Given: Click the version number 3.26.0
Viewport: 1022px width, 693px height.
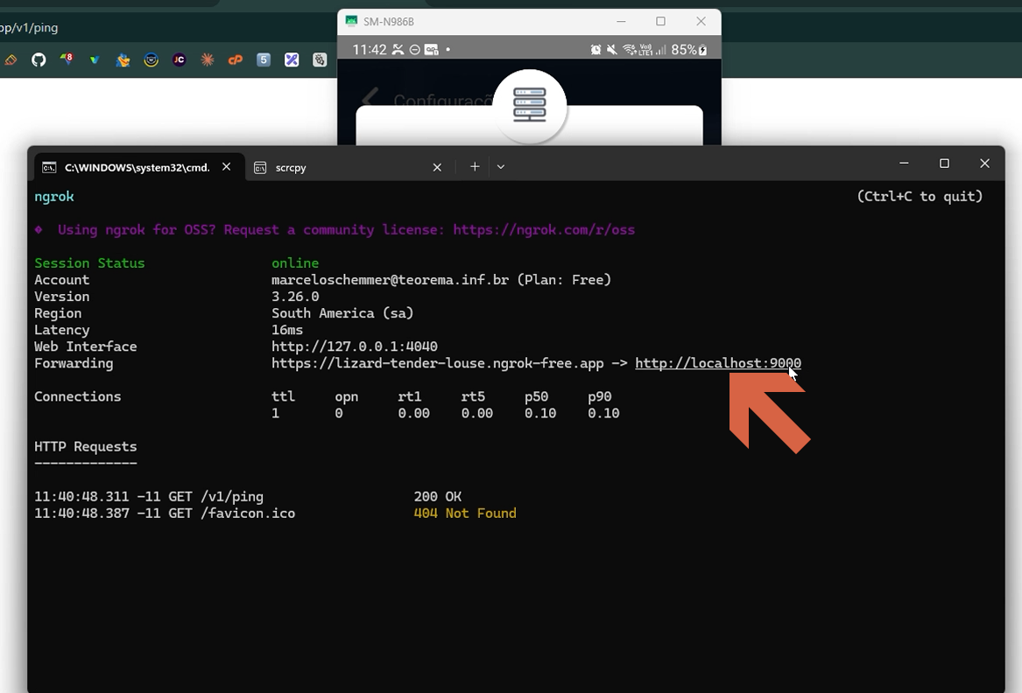Looking at the screenshot, I should tap(295, 297).
